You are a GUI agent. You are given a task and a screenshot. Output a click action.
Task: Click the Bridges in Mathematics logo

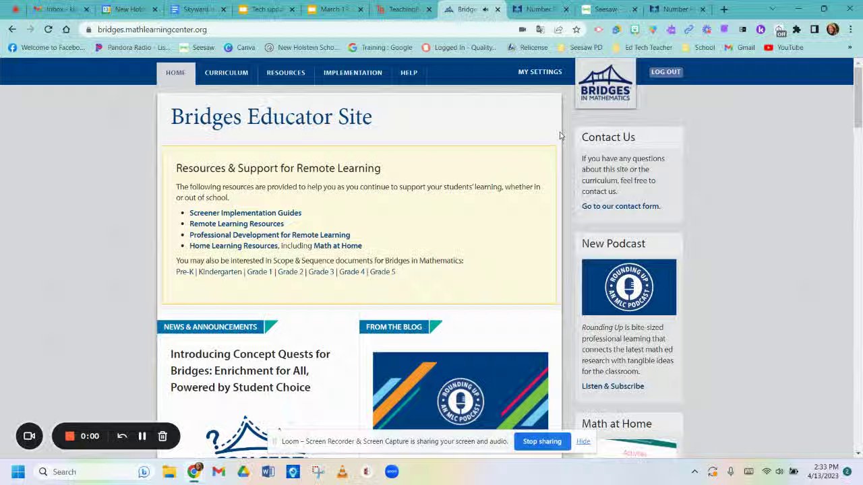(605, 84)
